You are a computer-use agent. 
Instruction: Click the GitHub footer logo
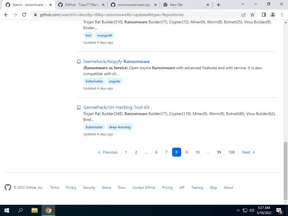pos(8,187)
